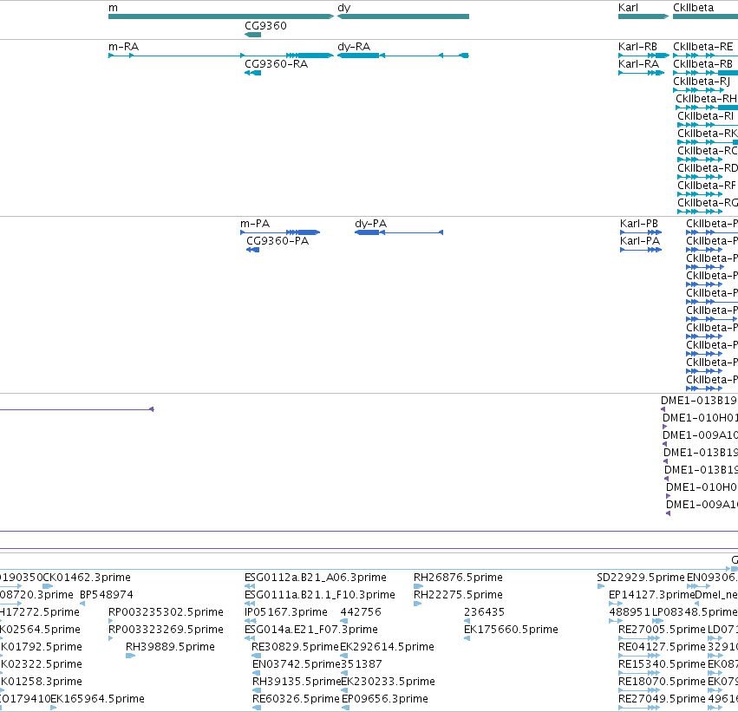Image resolution: width=738 pixels, height=712 pixels.
Task: Click the Karl gene label
Action: click(x=628, y=8)
